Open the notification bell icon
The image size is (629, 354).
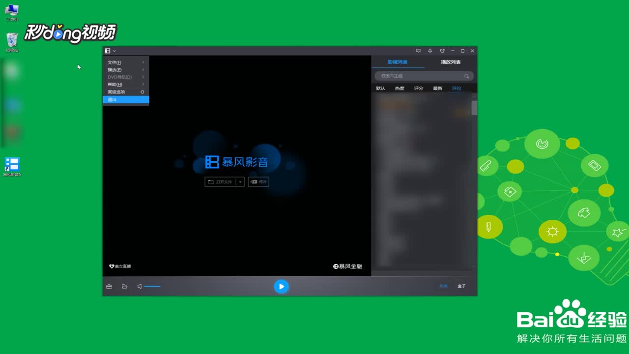tap(430, 51)
